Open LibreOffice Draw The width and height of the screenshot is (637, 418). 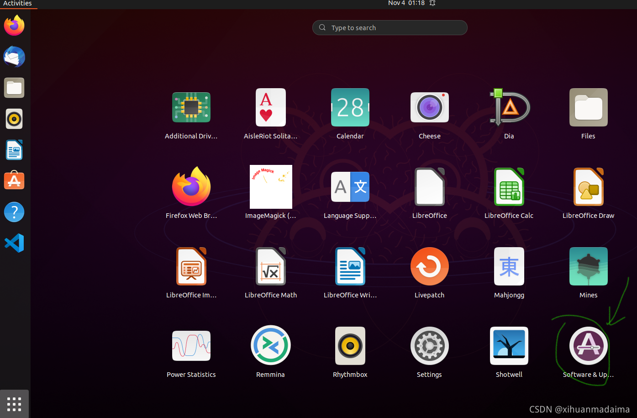pos(589,187)
